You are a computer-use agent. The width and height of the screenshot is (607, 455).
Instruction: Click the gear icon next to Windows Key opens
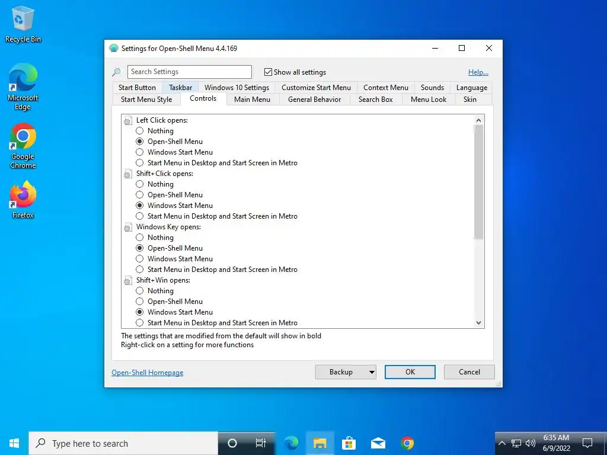click(x=128, y=228)
